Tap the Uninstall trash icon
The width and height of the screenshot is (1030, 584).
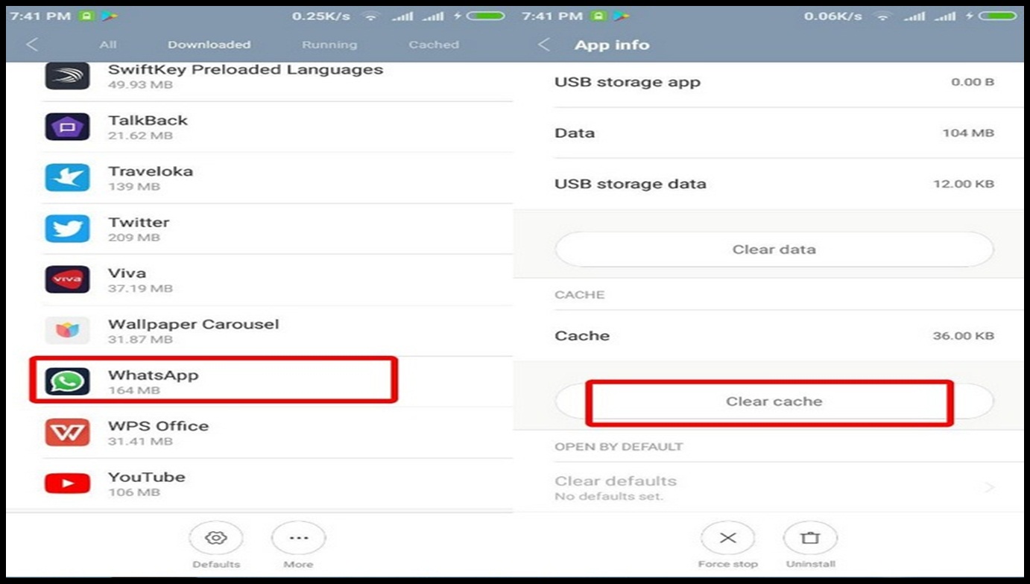[810, 538]
